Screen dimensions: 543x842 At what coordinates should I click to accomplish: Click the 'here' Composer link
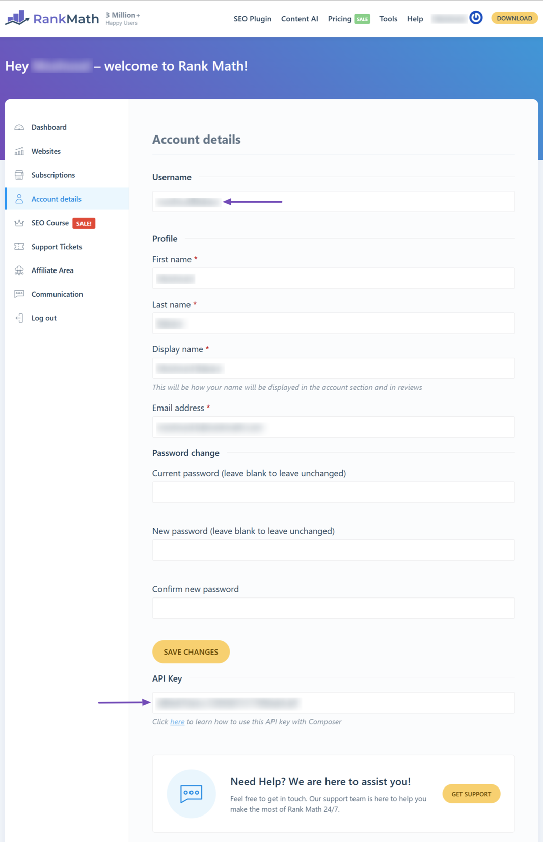click(177, 722)
